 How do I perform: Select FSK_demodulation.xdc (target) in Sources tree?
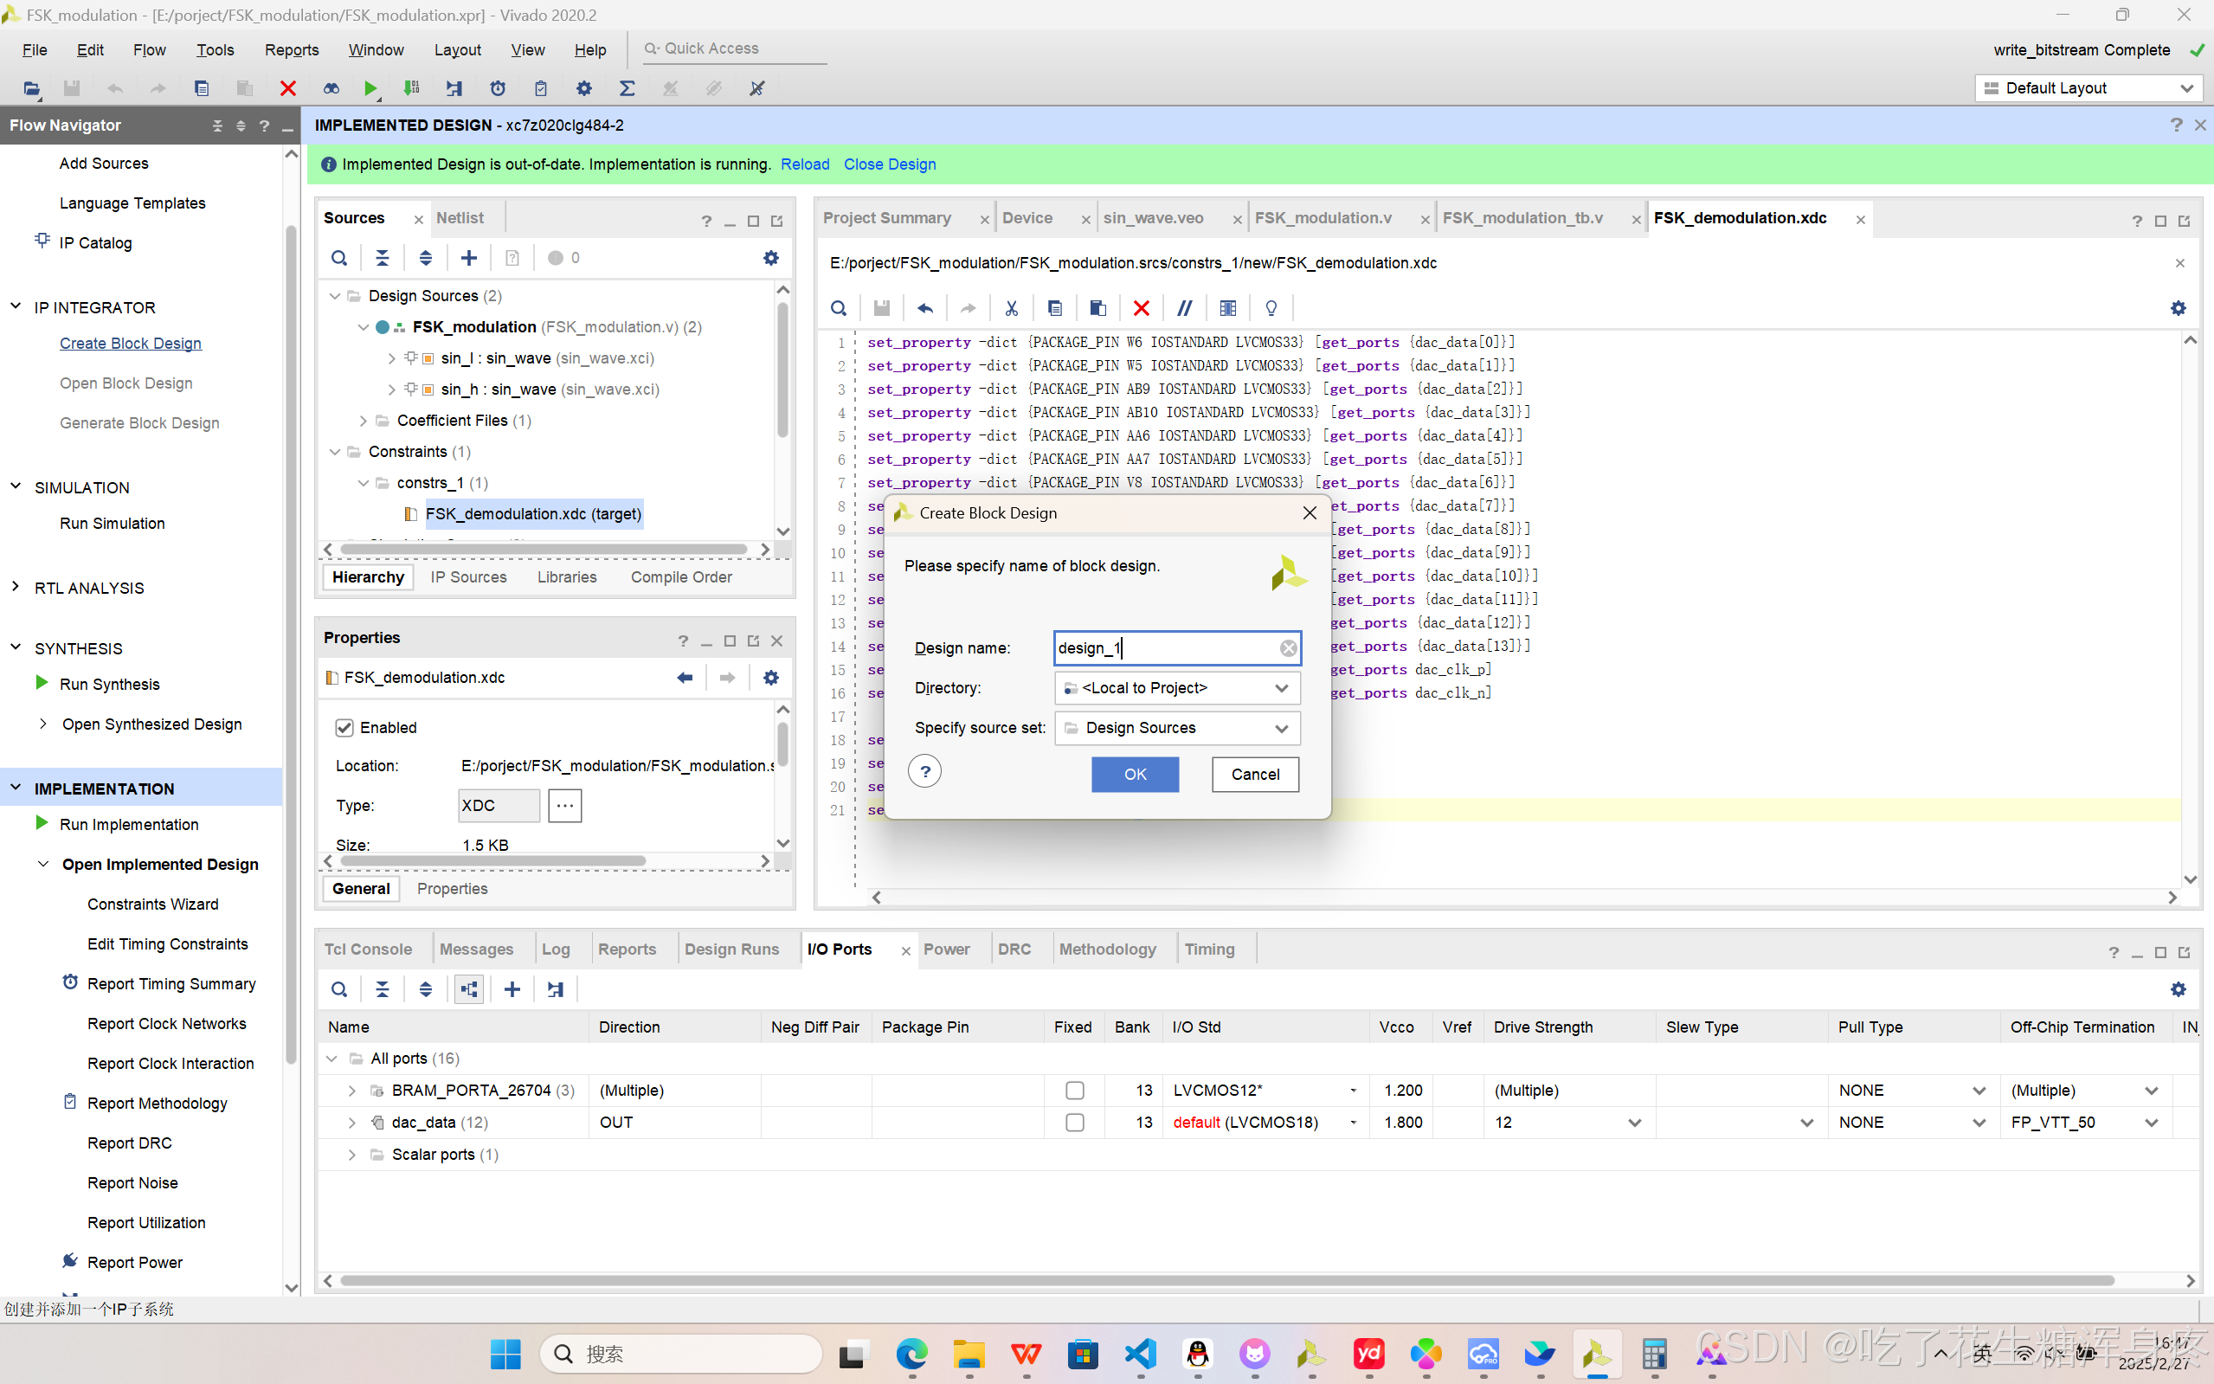click(534, 513)
